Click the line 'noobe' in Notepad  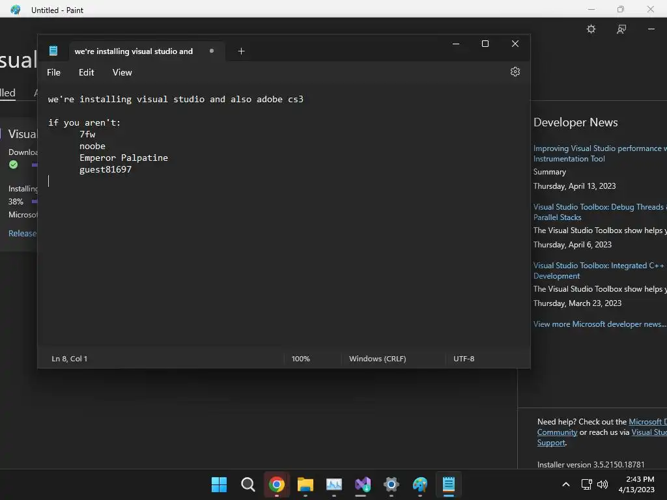click(x=92, y=146)
